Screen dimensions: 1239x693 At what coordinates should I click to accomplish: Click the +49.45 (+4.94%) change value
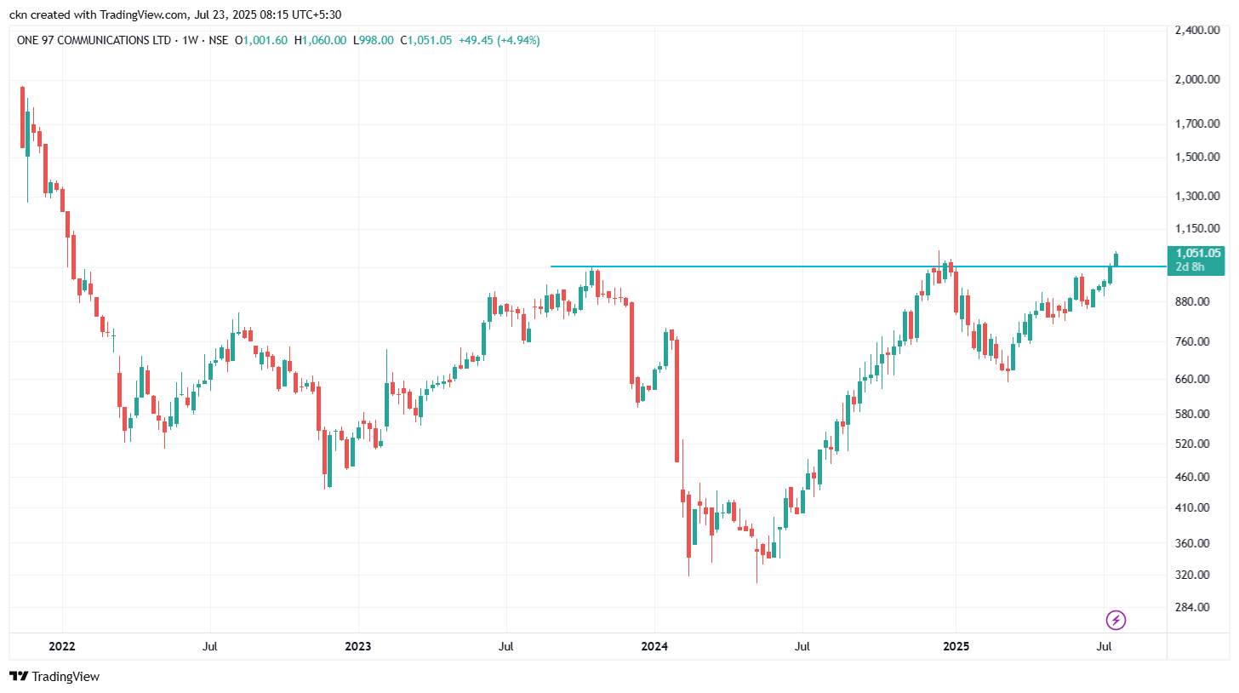tap(498, 40)
